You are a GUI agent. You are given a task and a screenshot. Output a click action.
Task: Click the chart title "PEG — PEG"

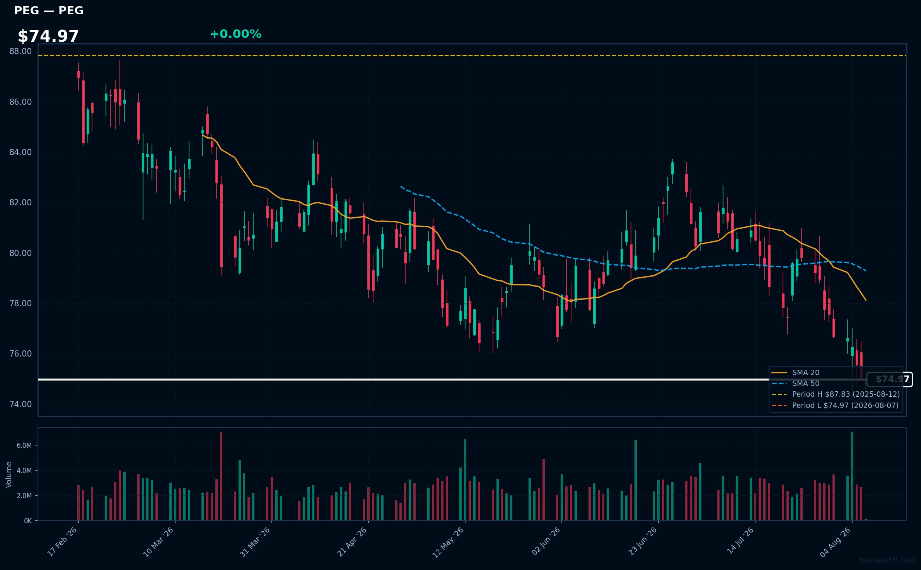click(x=49, y=10)
